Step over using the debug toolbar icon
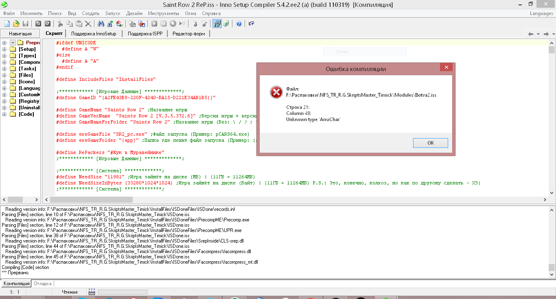The image size is (556, 299). pos(204,24)
